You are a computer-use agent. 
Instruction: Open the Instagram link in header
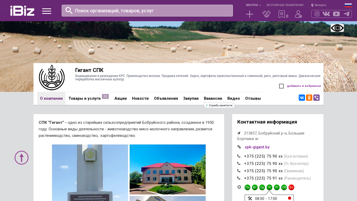pos(317,14)
